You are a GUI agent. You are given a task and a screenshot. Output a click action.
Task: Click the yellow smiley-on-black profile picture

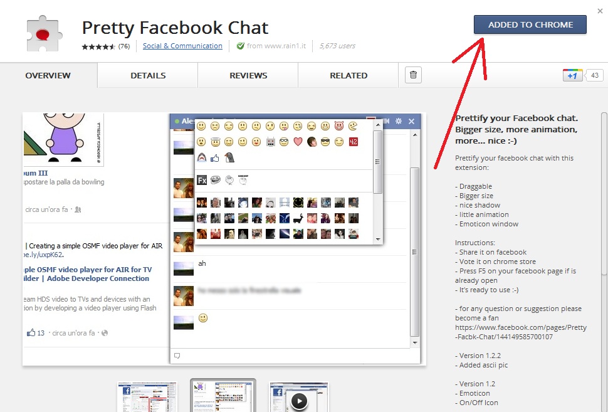point(298,202)
